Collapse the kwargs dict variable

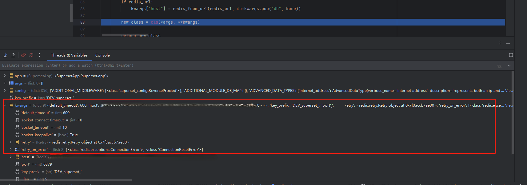5,105
